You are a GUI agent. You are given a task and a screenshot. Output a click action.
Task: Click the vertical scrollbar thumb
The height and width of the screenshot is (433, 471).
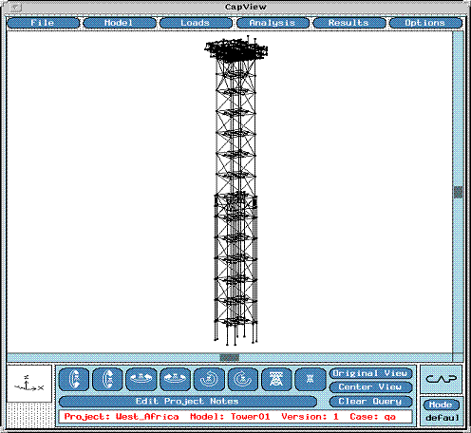pyautogui.click(x=458, y=192)
